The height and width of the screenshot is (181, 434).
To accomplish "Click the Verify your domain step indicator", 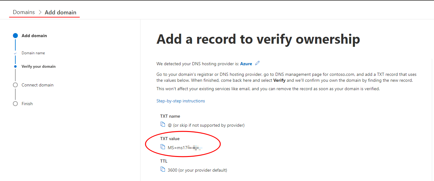I will point(15,66).
